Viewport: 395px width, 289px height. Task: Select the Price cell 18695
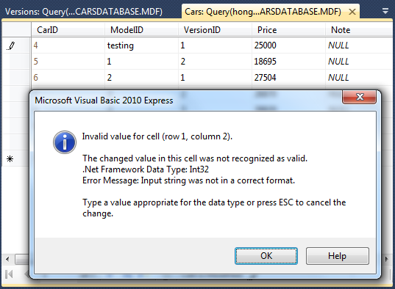click(288, 62)
